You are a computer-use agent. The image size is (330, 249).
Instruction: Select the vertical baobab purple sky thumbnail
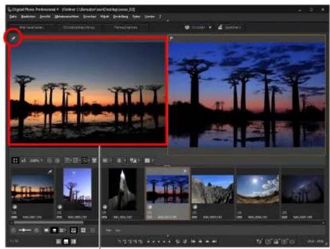tap(78, 189)
